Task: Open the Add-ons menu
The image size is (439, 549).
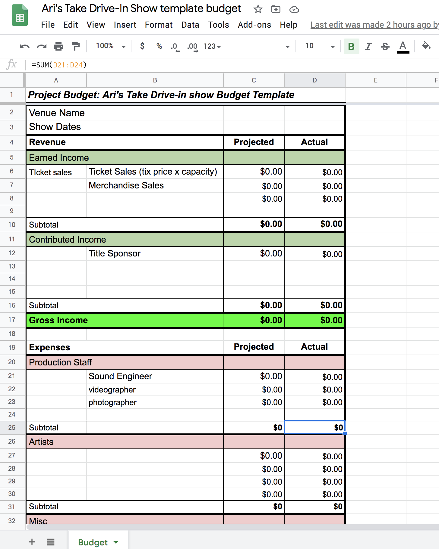Action: point(254,25)
